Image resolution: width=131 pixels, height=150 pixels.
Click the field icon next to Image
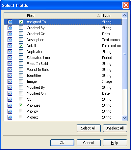10,81
